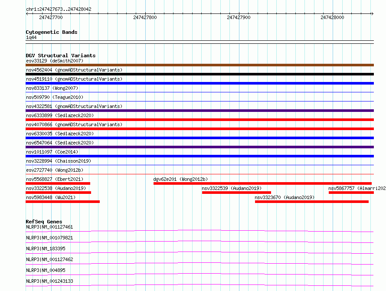This screenshot has width=386, height=291.
Task: Open the RefSeq Genes track heading
Action: click(44, 222)
